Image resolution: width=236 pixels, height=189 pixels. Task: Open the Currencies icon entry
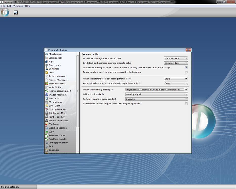(47, 150)
